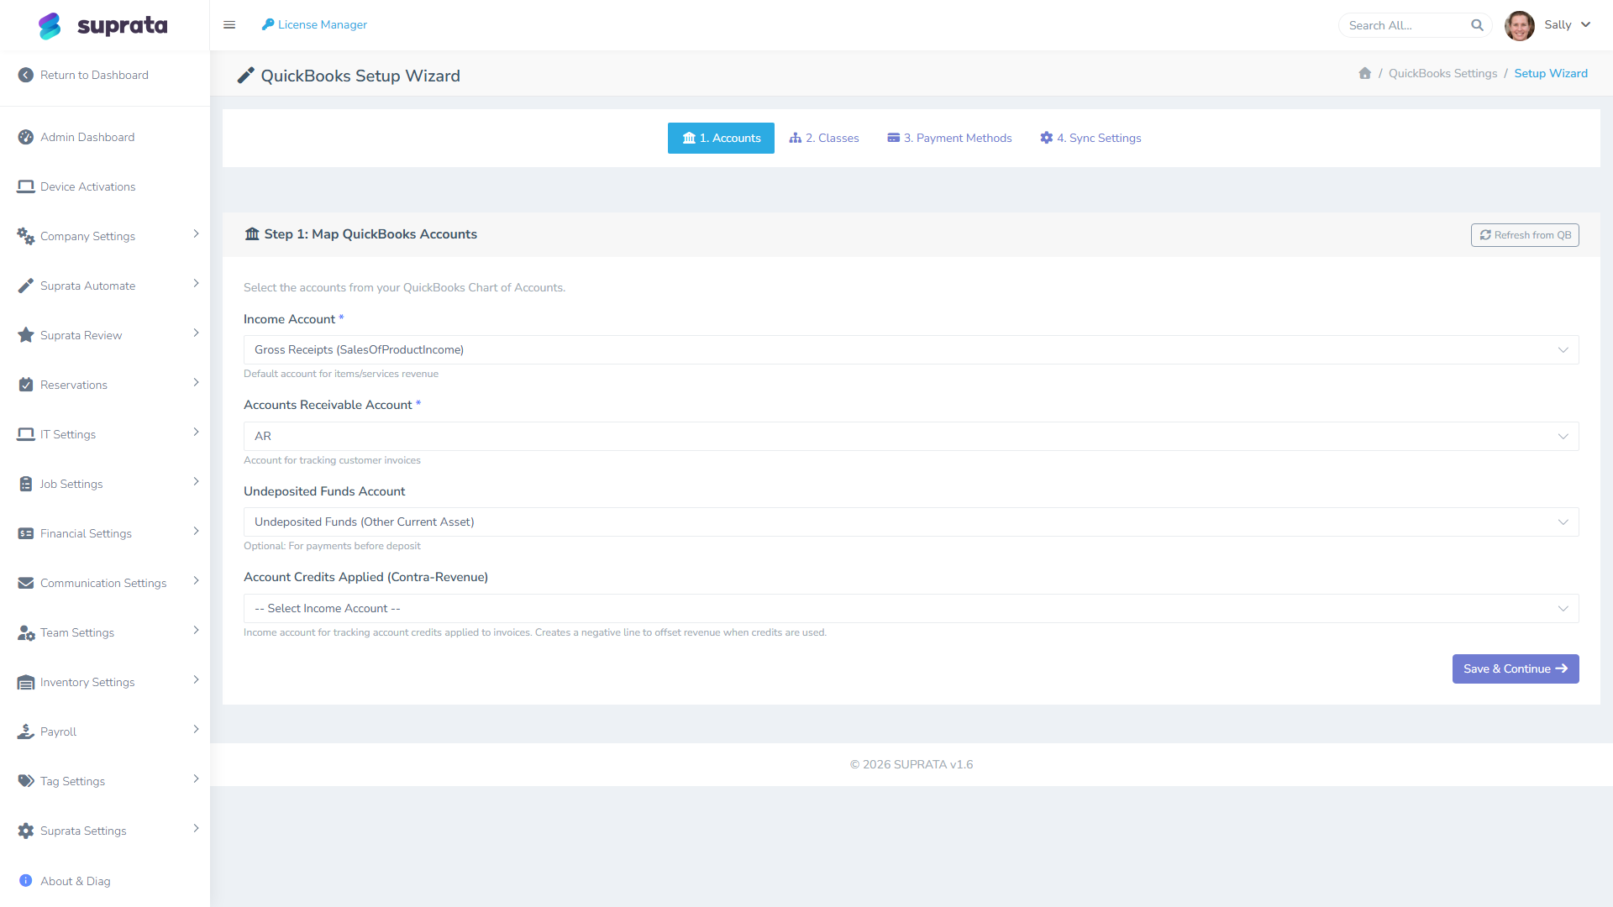Screen dimensions: 1613x907
Task: Click the Tag Settings tags icon
Action: point(26,781)
